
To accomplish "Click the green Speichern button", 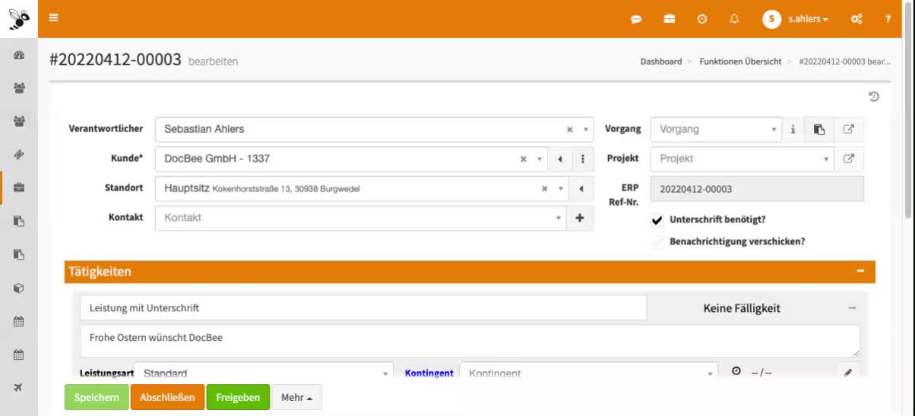I will [97, 397].
